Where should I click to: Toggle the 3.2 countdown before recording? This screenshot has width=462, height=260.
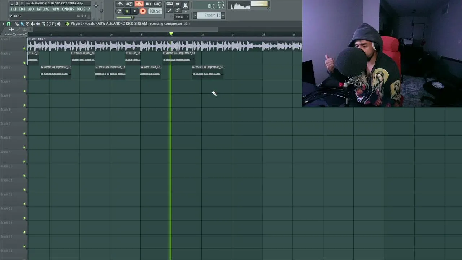pos(139,4)
